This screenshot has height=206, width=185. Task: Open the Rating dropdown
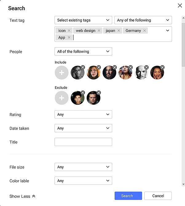(83, 115)
